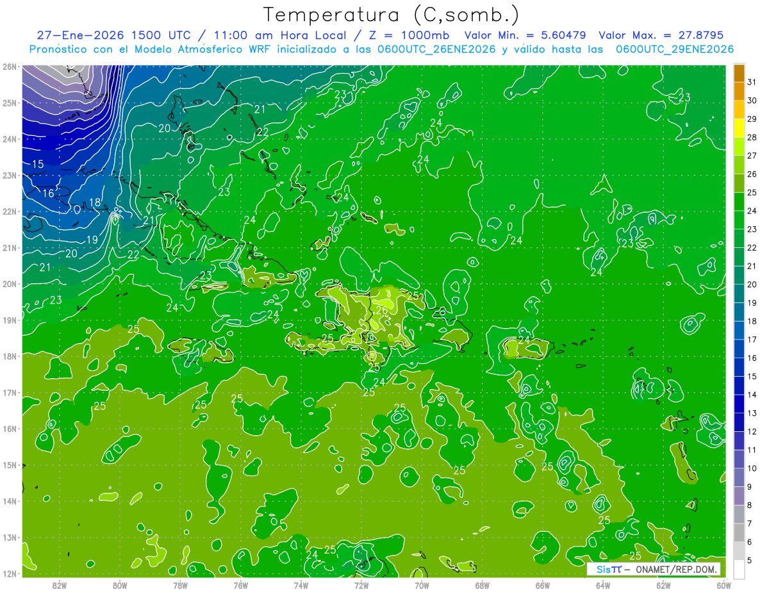Click latitude axis label 20N
This screenshot has height=594, width=769.
click(9, 284)
